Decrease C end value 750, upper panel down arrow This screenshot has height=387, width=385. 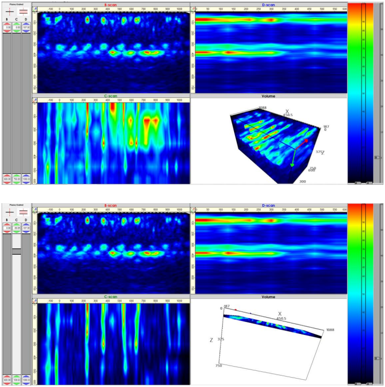pyautogui.click(x=17, y=183)
